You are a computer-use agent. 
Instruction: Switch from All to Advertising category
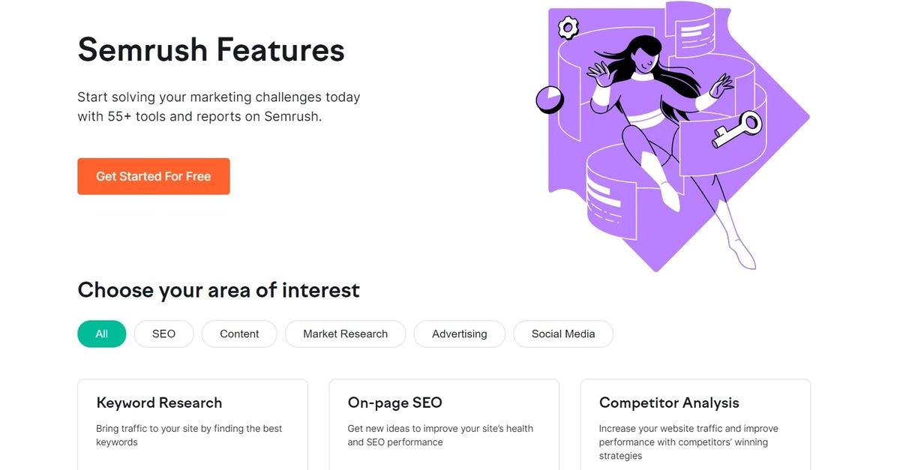459,334
